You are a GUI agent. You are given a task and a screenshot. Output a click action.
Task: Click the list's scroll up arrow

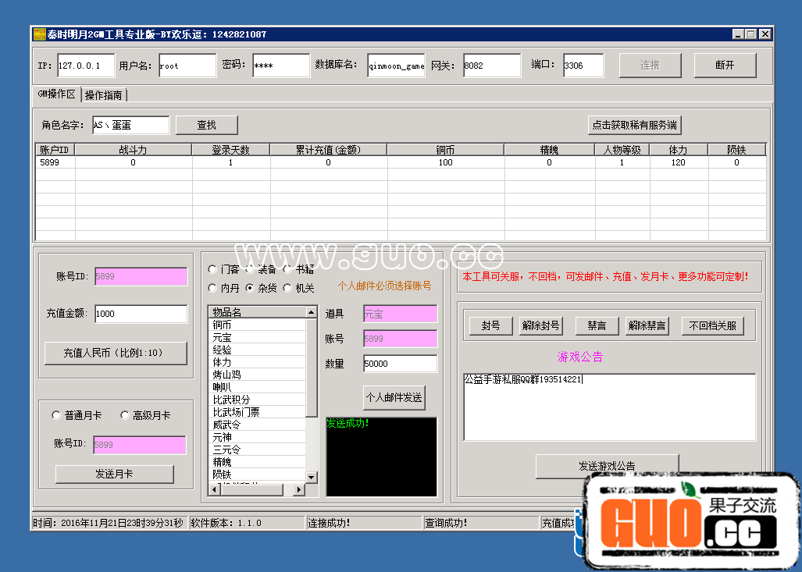coord(312,312)
